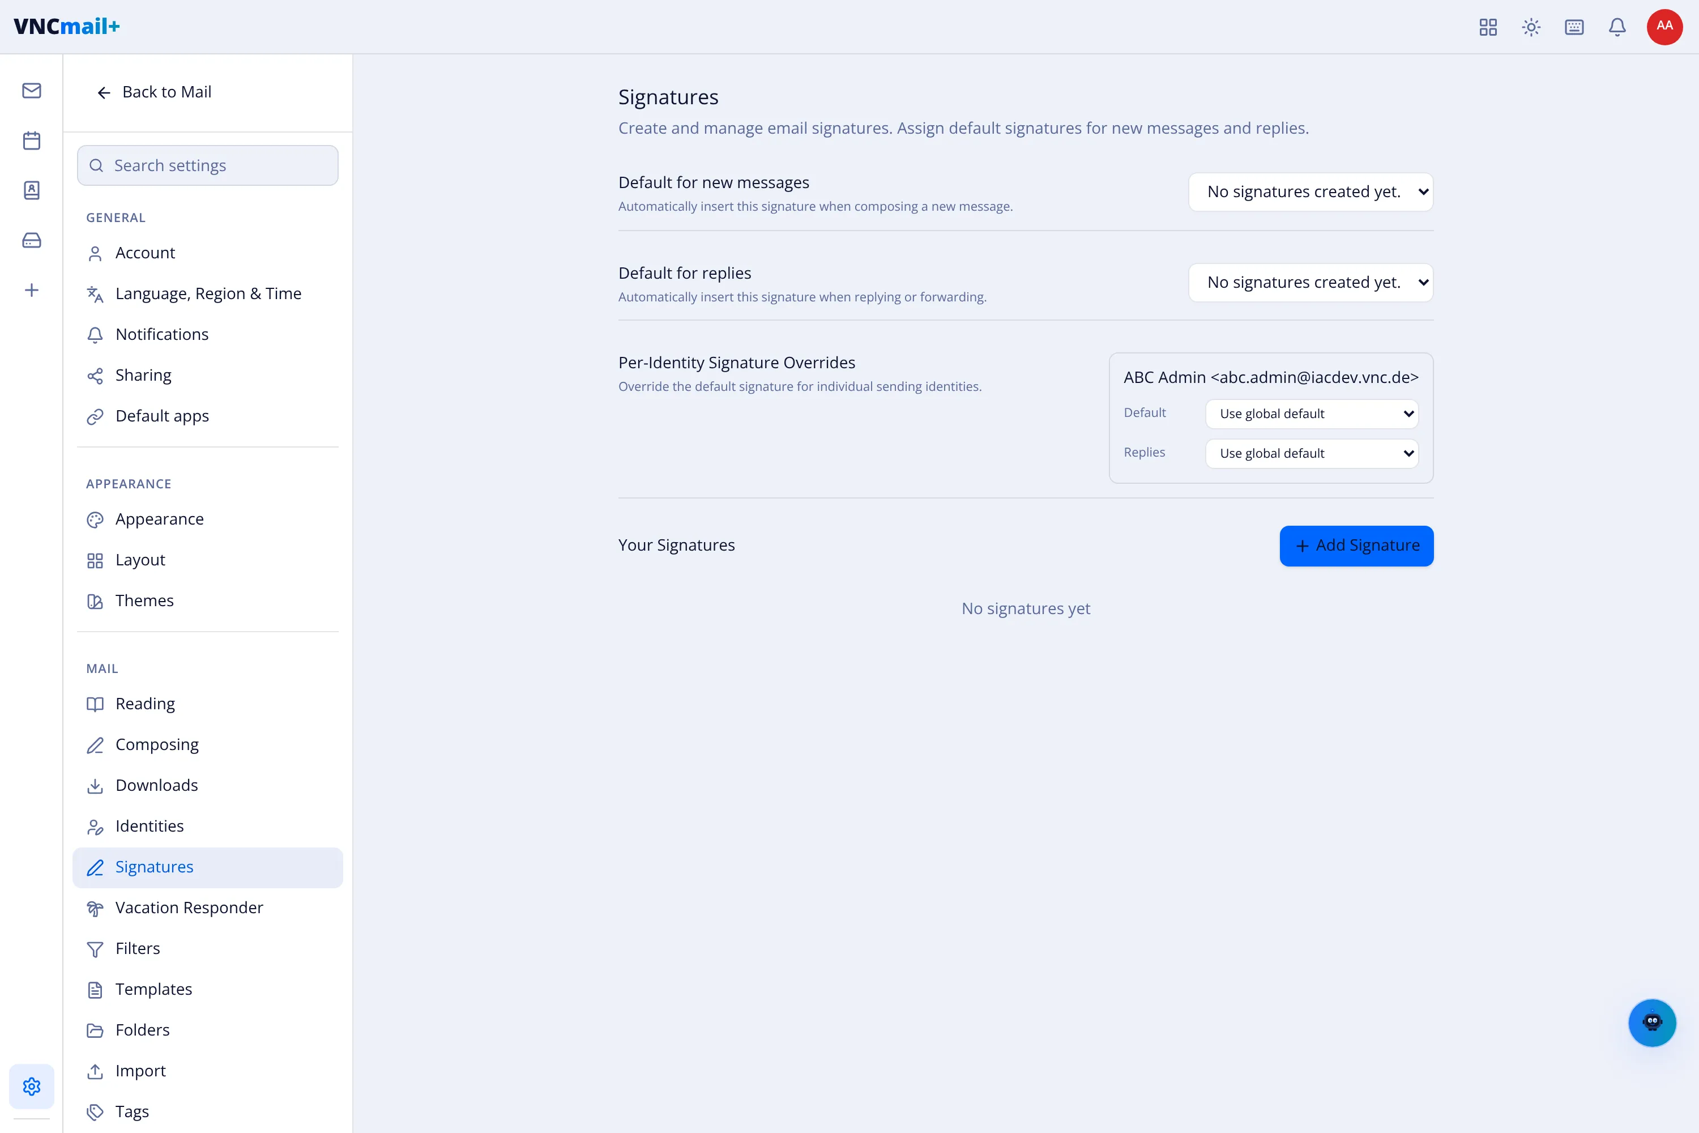Select the Signatures menu item
Screen dimensions: 1699x1133
[x=208, y=867]
